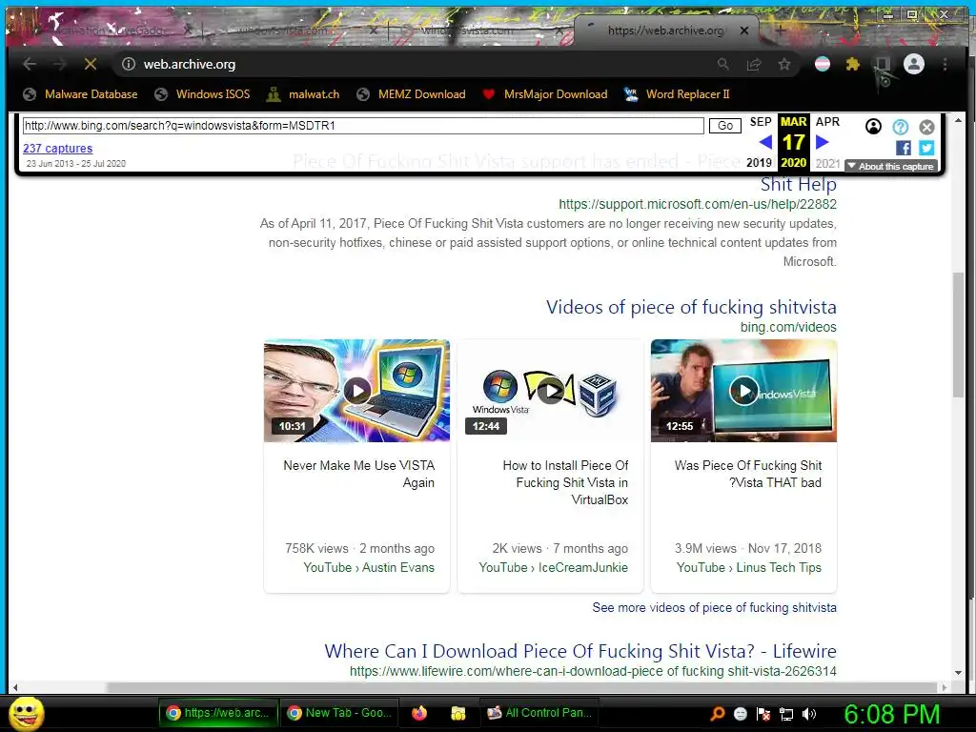Image resolution: width=976 pixels, height=732 pixels.
Task: Click the Wayback Machine URL field
Action: pos(363,126)
